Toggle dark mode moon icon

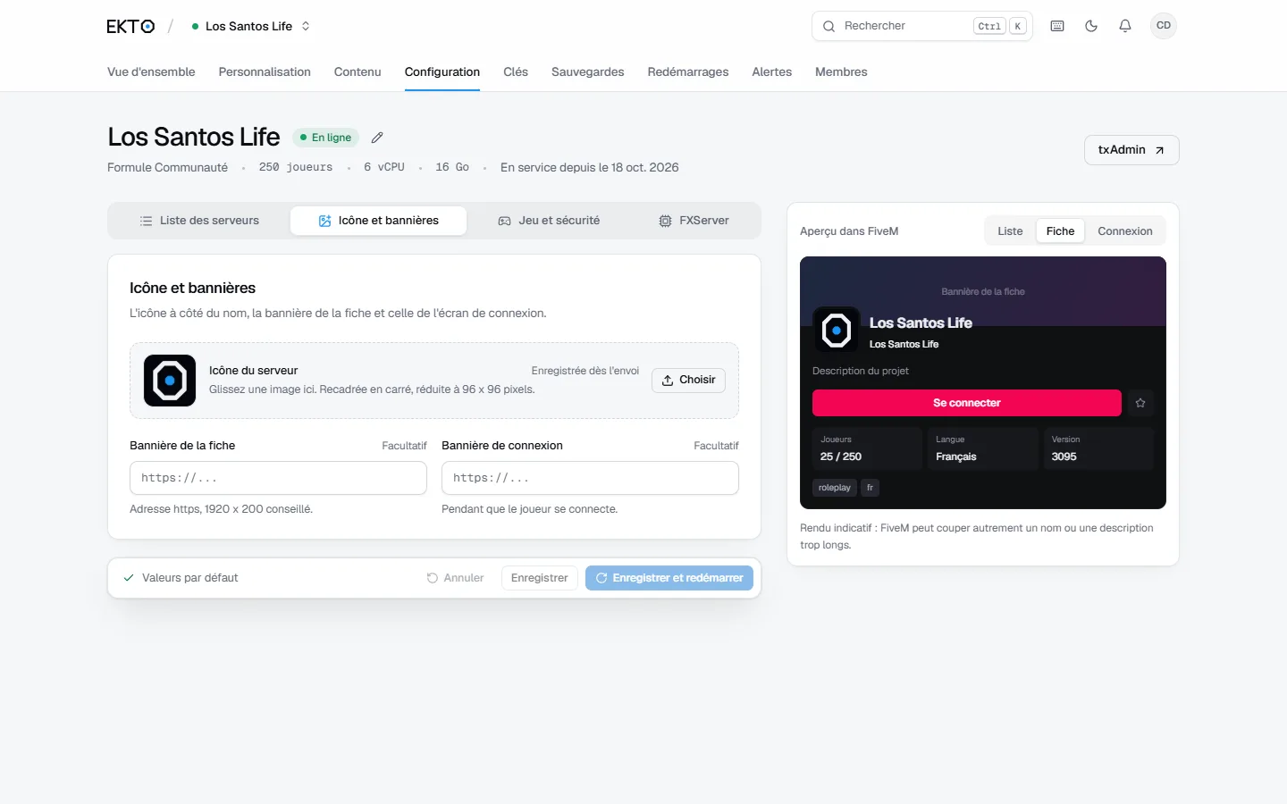click(1091, 26)
